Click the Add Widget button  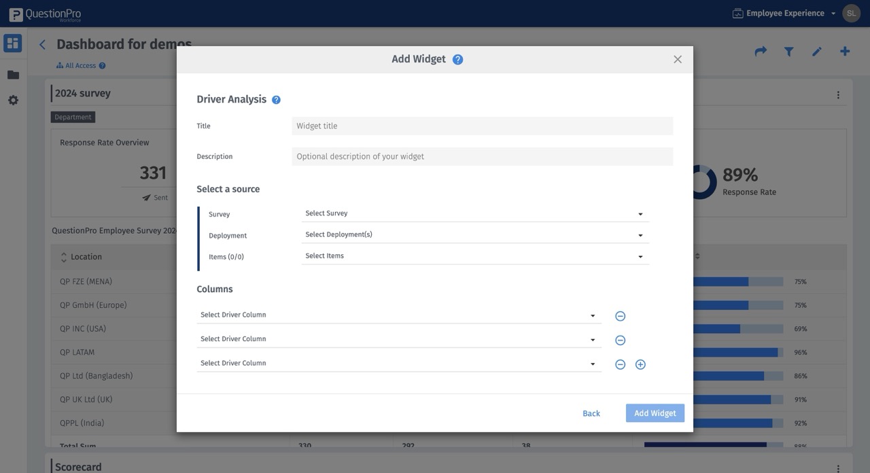[x=655, y=413]
